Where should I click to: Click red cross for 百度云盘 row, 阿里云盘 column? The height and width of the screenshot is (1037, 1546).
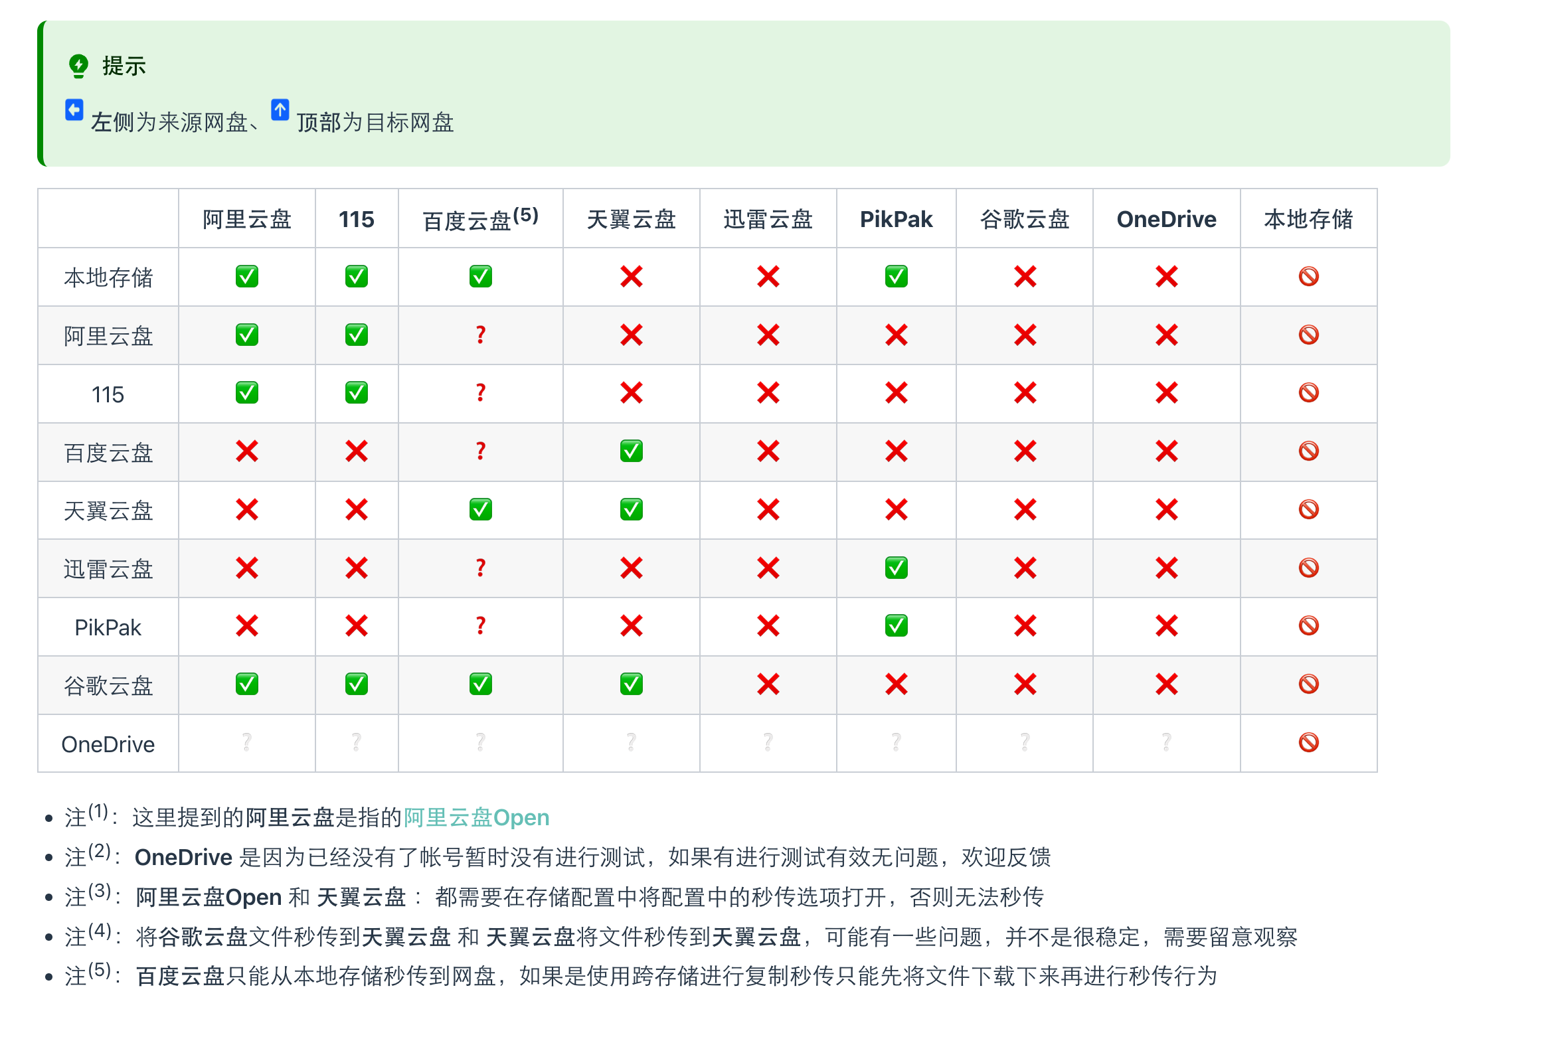(x=247, y=451)
